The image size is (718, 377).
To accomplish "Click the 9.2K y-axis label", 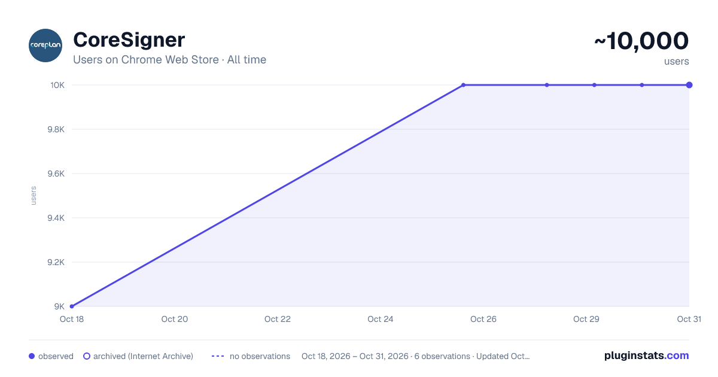I will [x=56, y=262].
